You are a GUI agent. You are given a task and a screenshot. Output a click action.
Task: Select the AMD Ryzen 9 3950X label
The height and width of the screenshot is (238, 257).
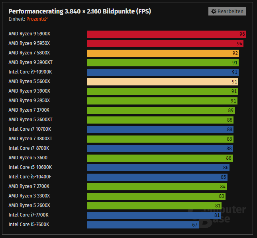click(x=29, y=101)
